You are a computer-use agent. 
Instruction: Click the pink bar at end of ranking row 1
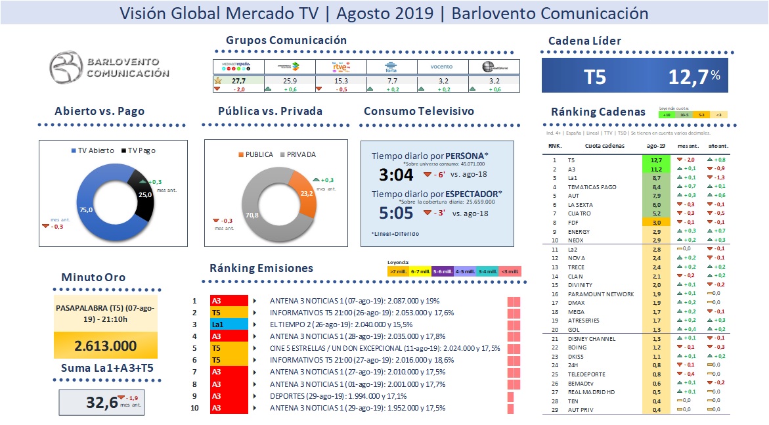point(514,302)
